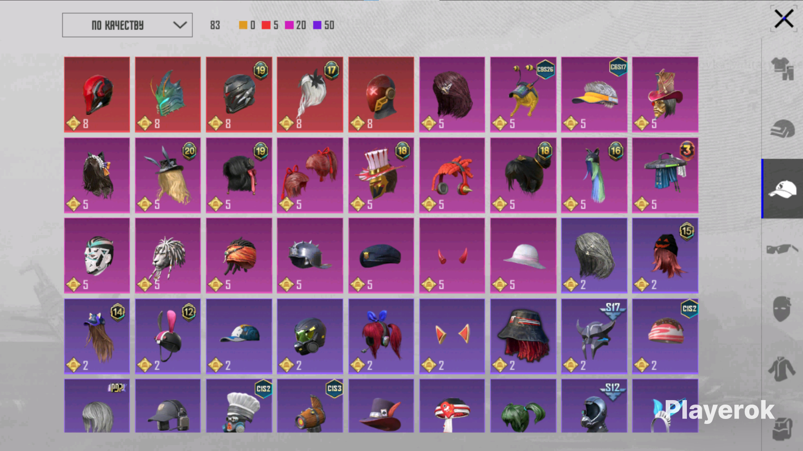Image resolution: width=803 pixels, height=451 pixels.
Task: Expand the ПО КАЧЕСТВУ sort dropdown
Action: click(127, 25)
